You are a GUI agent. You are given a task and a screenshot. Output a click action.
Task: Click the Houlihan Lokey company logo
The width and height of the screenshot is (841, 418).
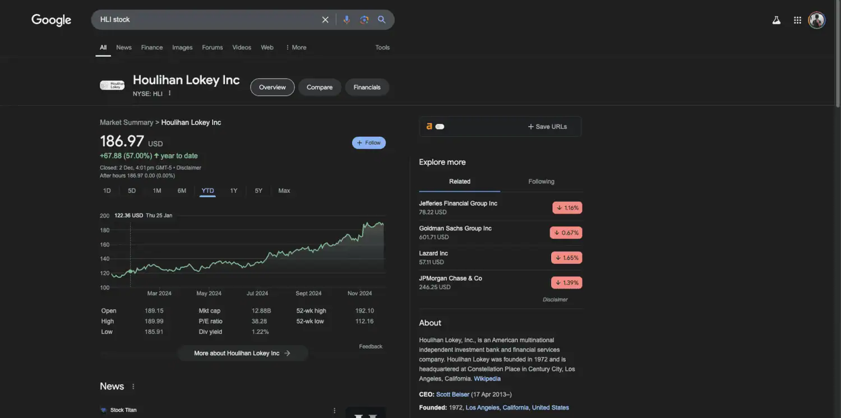[x=112, y=85]
